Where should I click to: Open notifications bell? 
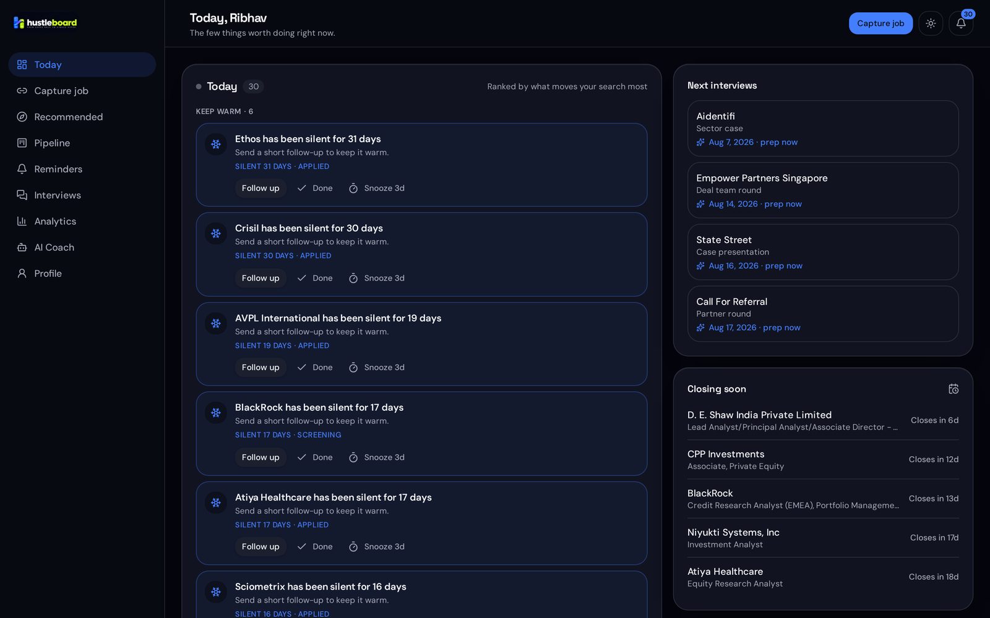961,23
